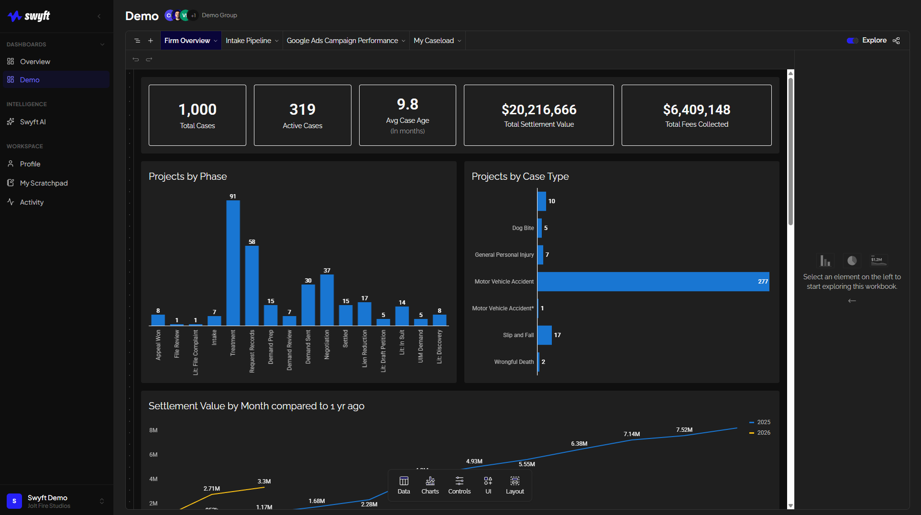Click the Negotiation bar valued 37
The width and height of the screenshot is (921, 515).
[x=327, y=300]
